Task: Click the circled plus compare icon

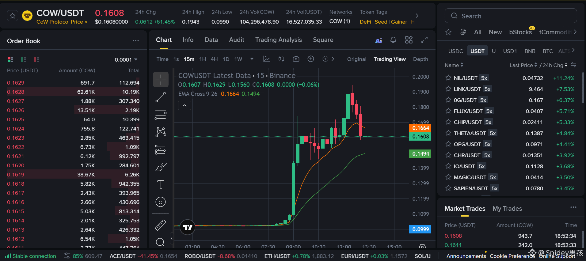Action: pos(311,59)
